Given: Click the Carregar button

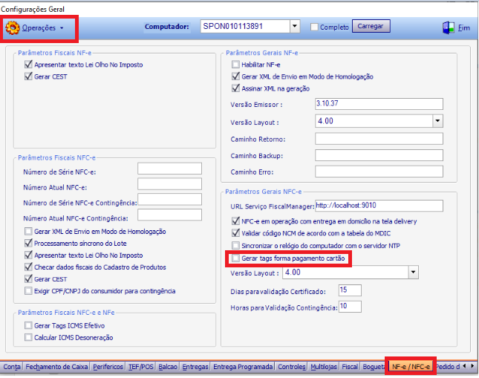Looking at the screenshot, I should 371,26.
